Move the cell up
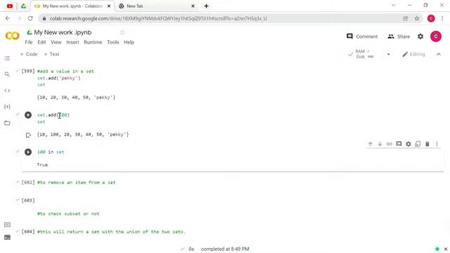The height and width of the screenshot is (253, 450). tap(371, 144)
